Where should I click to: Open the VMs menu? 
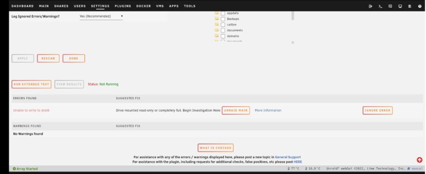(160, 6)
